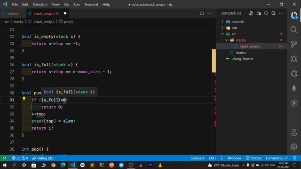Open Chrome from the taskbar
This screenshot has width=301, height=169.
pyautogui.click(x=53, y=165)
